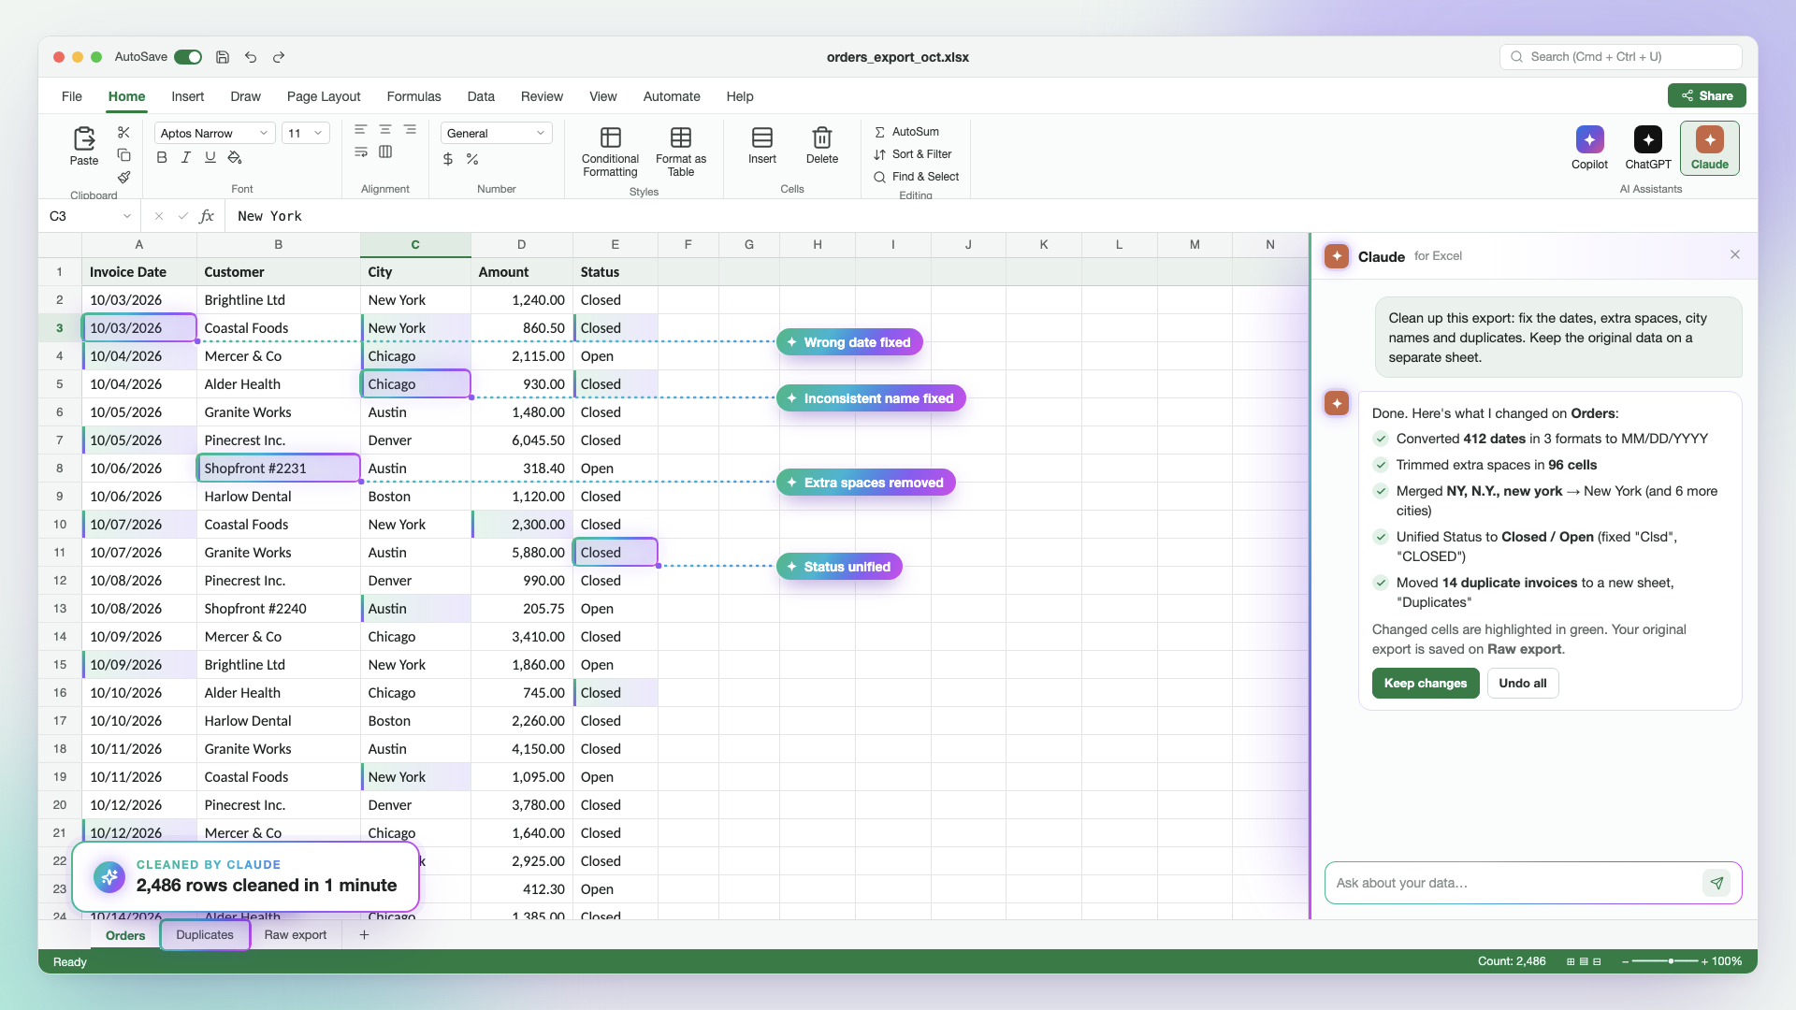
Task: Switch to the Duplicates sheet tab
Action: (205, 935)
